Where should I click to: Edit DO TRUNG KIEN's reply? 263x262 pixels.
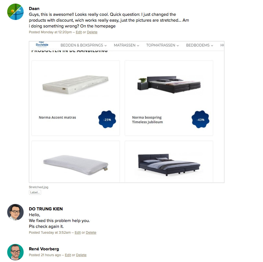(x=78, y=233)
